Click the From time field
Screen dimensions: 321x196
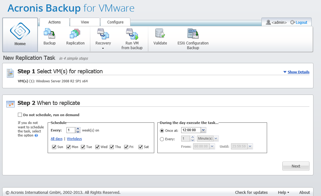tap(202, 146)
